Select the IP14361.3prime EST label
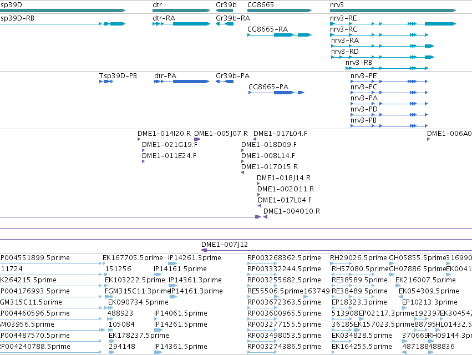 (x=195, y=280)
